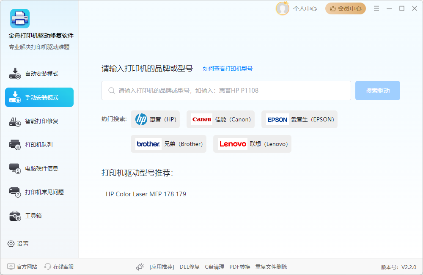Click the printer app logo icon
This screenshot has height=275, width=423.
coord(20,19)
